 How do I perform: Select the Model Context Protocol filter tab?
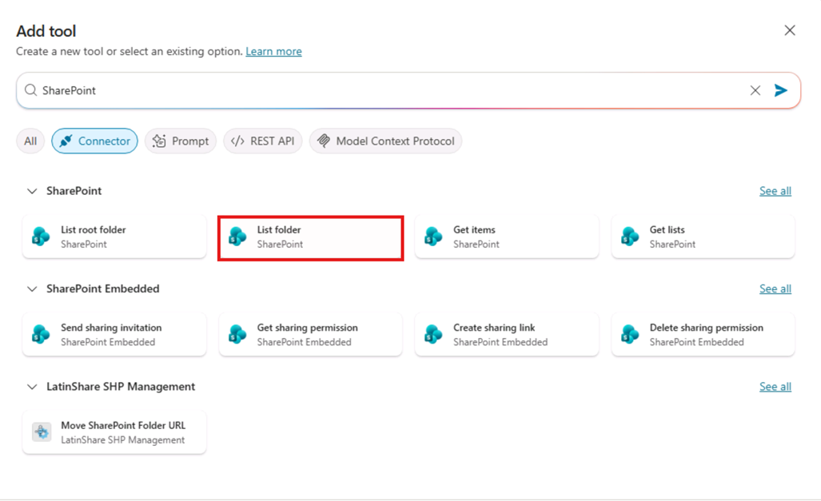[386, 141]
